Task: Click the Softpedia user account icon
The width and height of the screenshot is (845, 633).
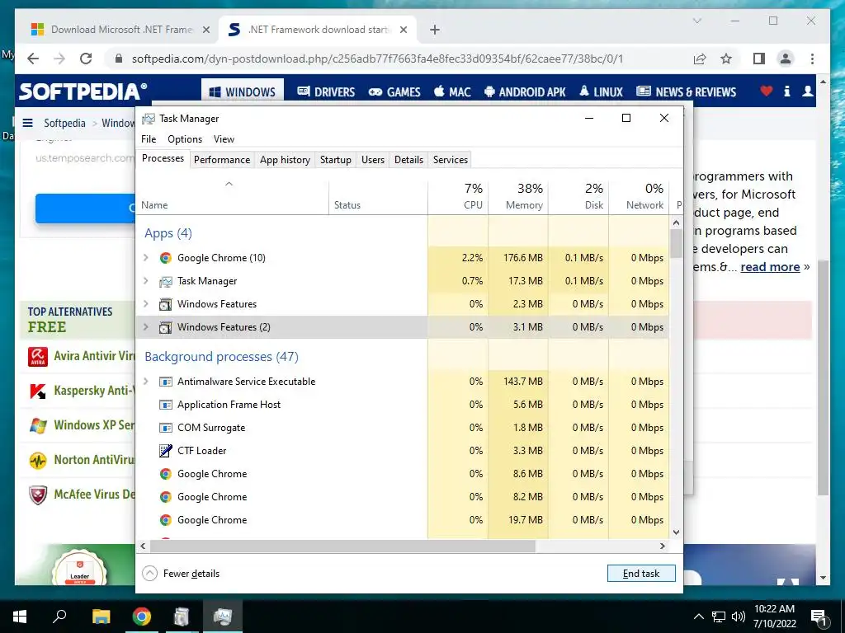Action: click(807, 91)
